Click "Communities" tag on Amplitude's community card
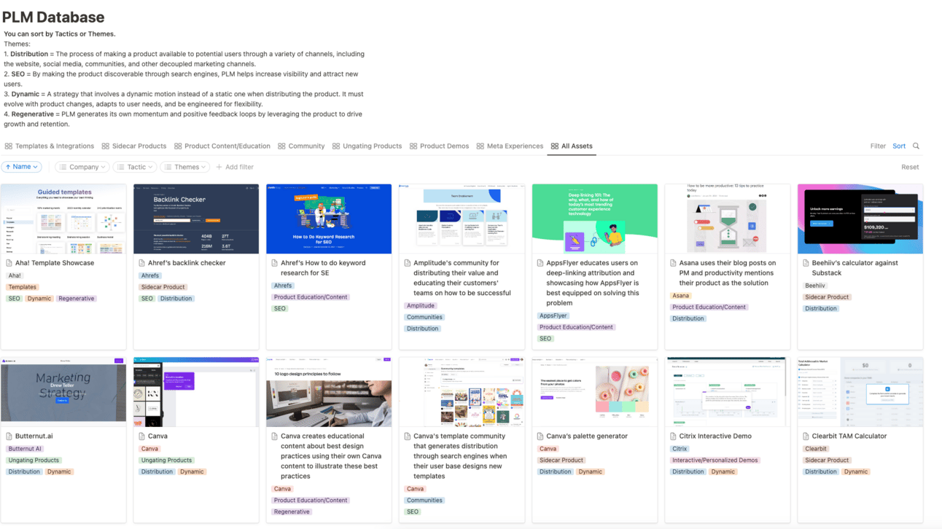 click(424, 318)
